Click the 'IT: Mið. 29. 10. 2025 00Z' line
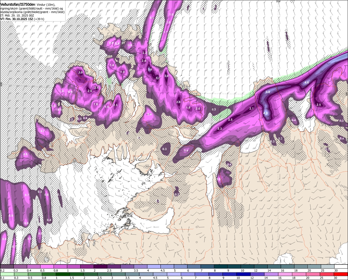Viewport: 348px width, 280px height. [17, 15]
